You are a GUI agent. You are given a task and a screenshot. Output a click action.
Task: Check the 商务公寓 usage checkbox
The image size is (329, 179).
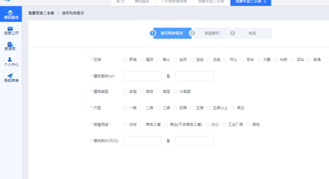pyautogui.click(x=141, y=124)
